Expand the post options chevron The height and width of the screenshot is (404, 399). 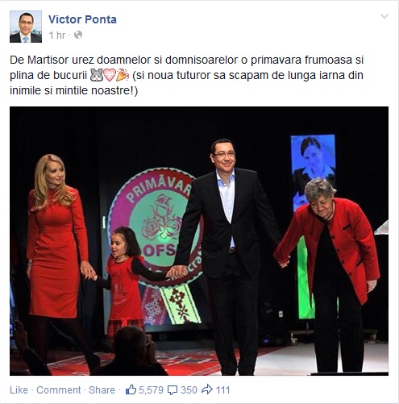(x=384, y=16)
